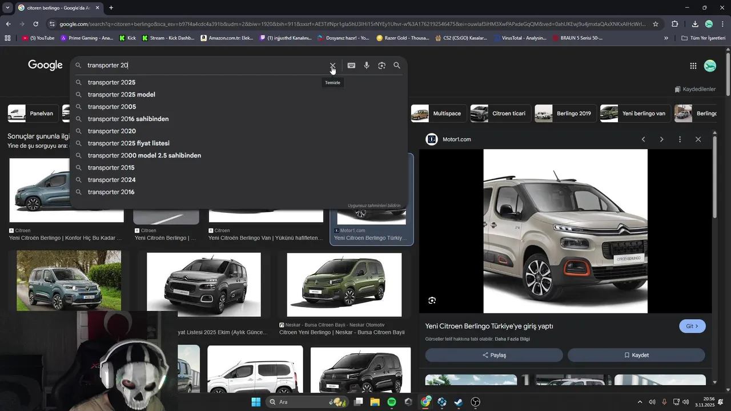This screenshot has height=411, width=731.
Task: Open the Tüm Yer İşaretleri bookmarks folder
Action: pos(704,38)
